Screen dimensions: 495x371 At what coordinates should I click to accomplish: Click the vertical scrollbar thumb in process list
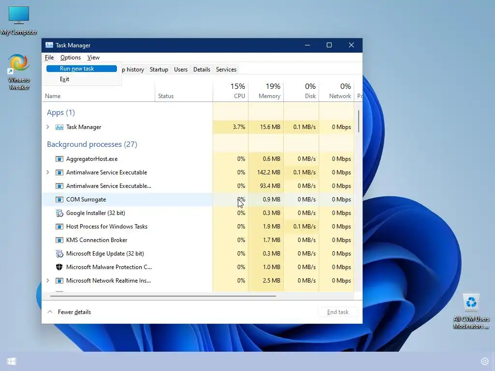359,121
